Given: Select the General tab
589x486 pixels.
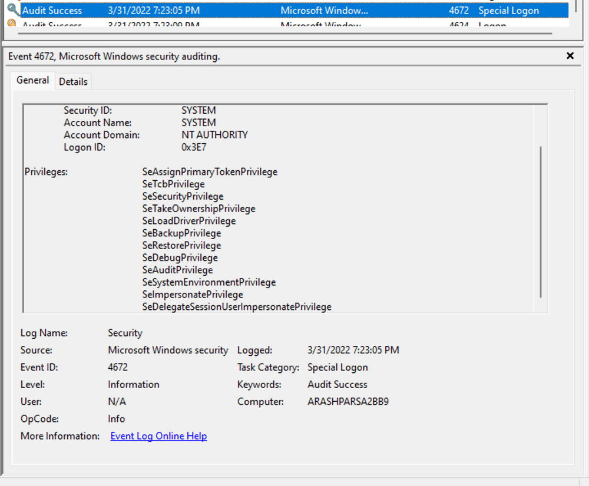Looking at the screenshot, I should click(32, 80).
